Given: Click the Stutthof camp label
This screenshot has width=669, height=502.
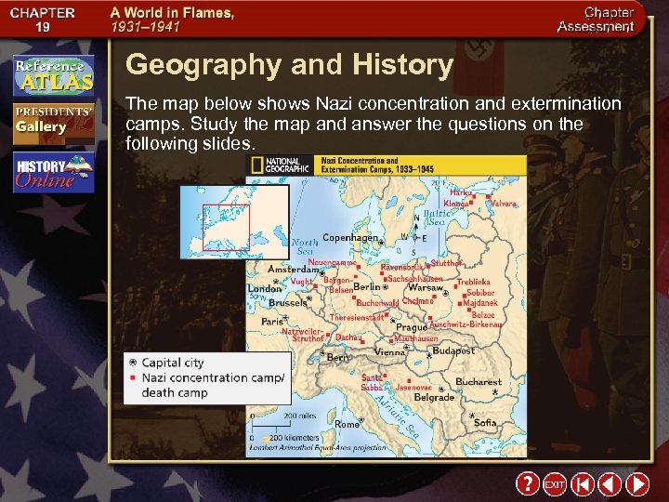Looking at the screenshot, I should 446,263.
